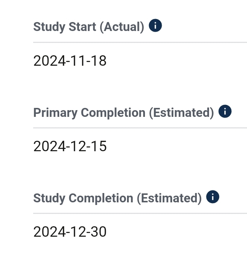Select the Primary Completion (Estimated) heading
247x255 pixels.
click(124, 112)
